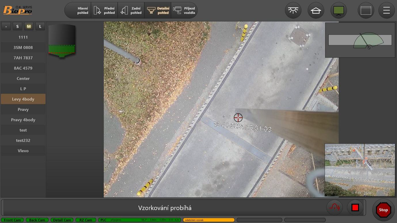The image size is (397, 223).
Task: Select size S option
Action: [x=17, y=26]
